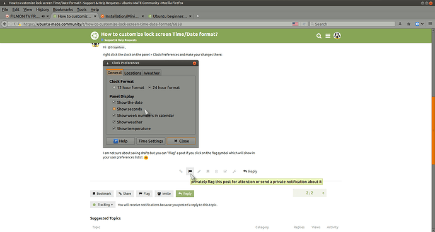Edit this post with the pencil icon
The width and height of the screenshot is (435, 232).
click(x=199, y=172)
